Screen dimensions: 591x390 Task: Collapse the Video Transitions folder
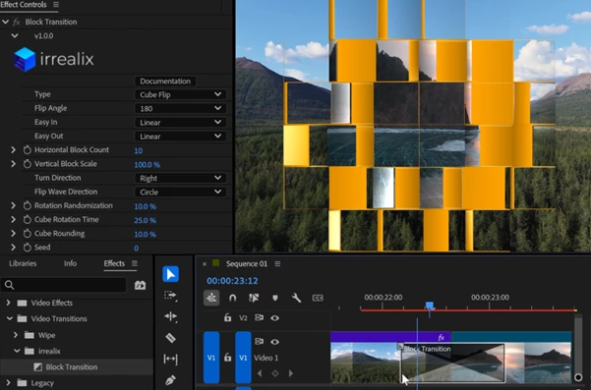coord(10,319)
